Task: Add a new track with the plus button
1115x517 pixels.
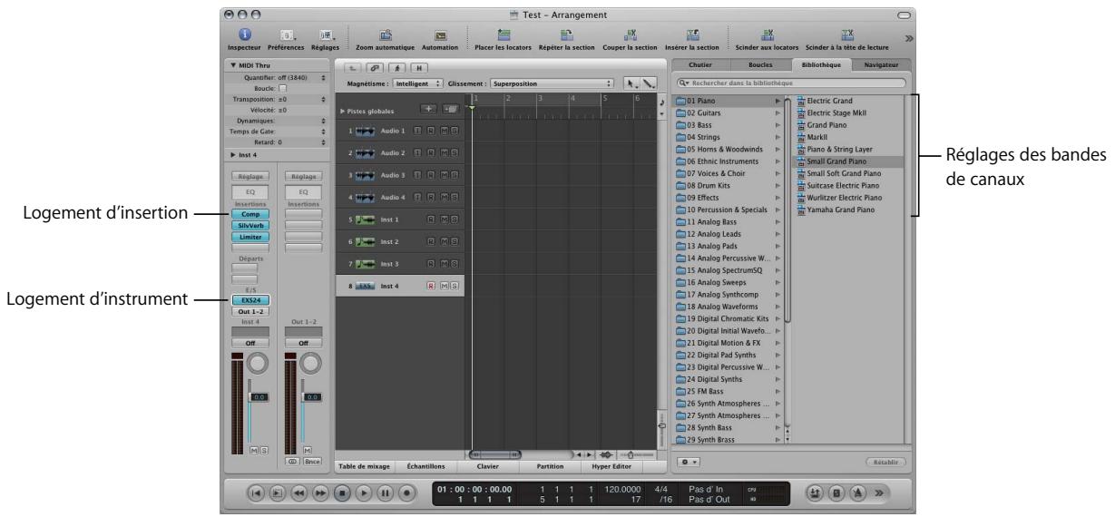Action: (x=431, y=110)
